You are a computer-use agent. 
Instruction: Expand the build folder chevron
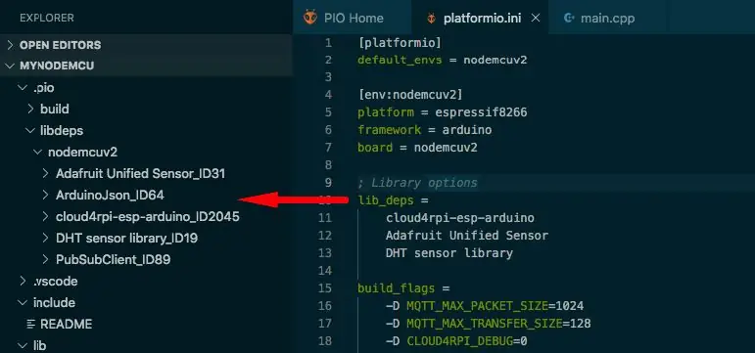(30, 110)
